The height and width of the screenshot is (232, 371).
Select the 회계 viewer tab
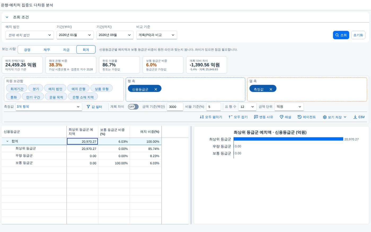tap(86, 50)
